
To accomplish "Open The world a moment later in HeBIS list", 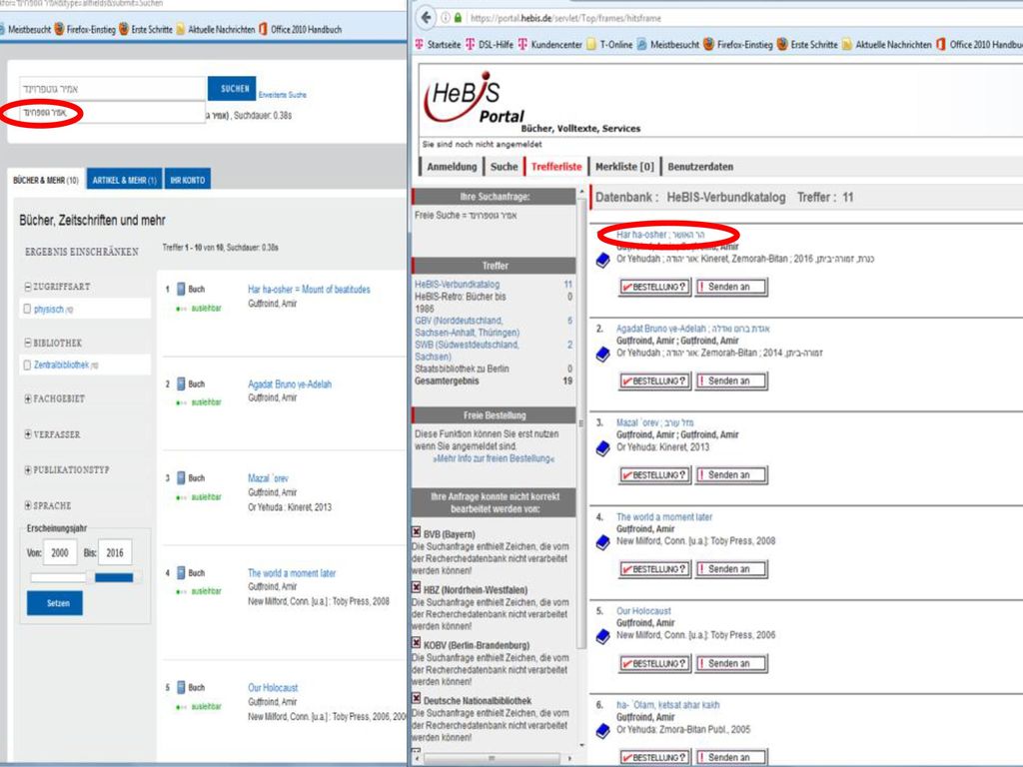I will [664, 517].
